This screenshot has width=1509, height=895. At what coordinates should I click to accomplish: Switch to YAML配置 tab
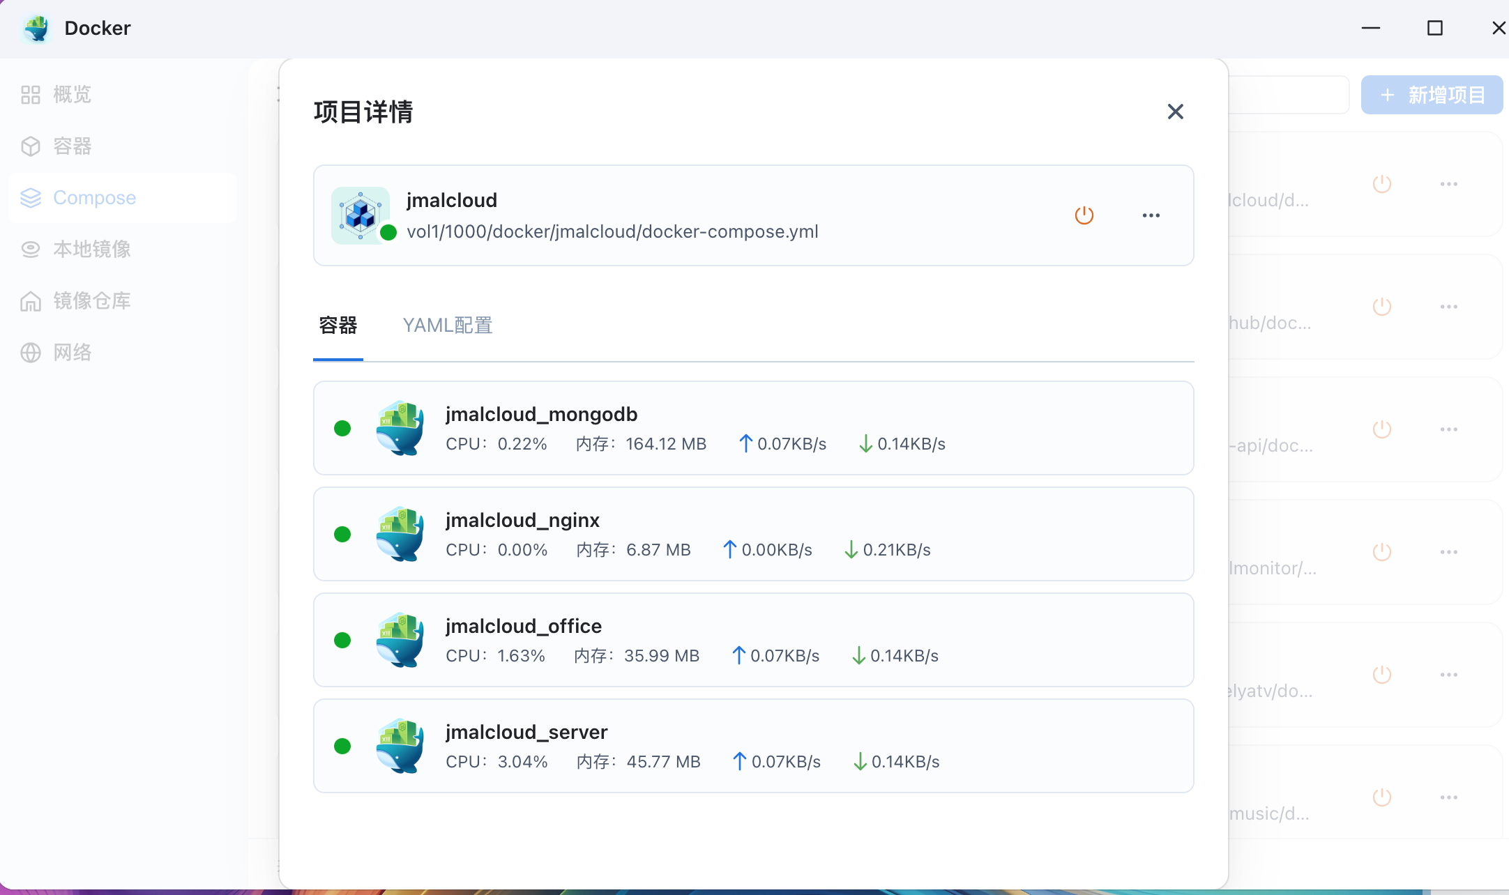click(447, 326)
